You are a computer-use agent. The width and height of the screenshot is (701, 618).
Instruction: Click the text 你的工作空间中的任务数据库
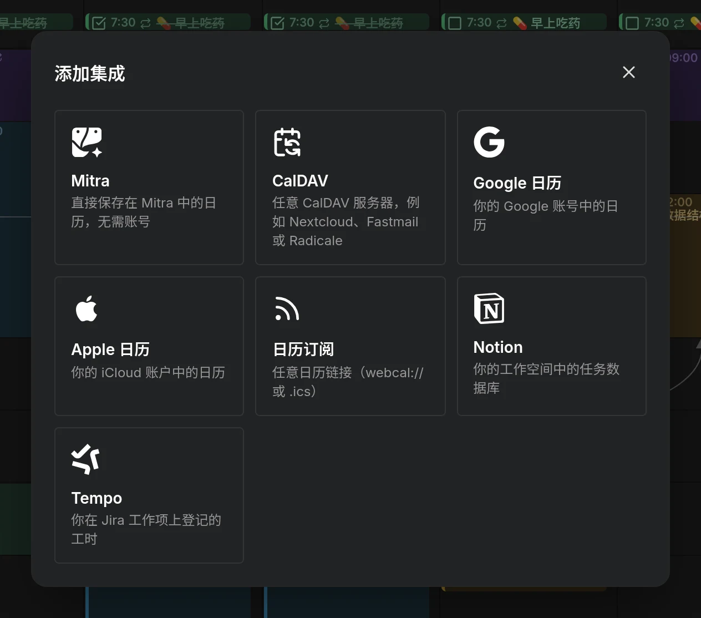546,379
